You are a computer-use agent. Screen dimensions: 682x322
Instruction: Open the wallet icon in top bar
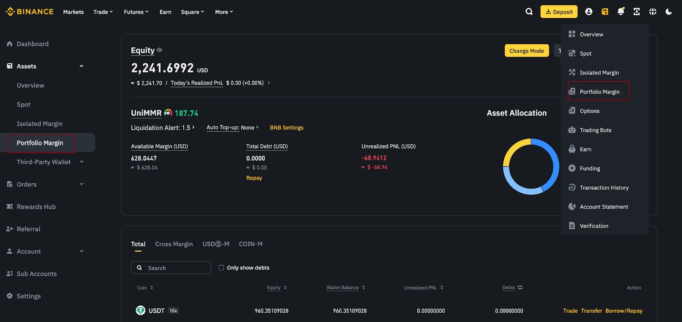click(605, 11)
